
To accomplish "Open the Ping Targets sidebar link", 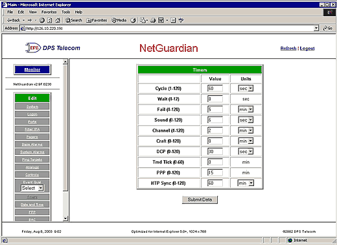I will pos(32,159).
